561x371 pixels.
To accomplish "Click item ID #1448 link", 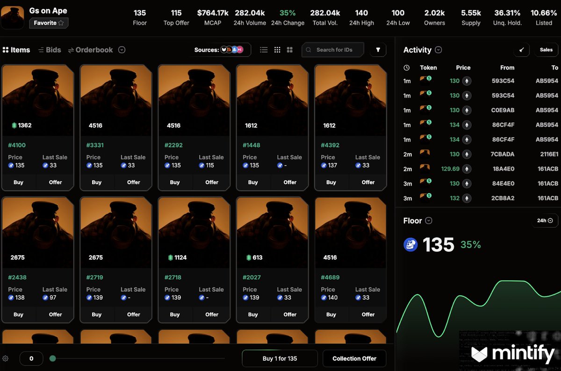I will [x=252, y=145].
